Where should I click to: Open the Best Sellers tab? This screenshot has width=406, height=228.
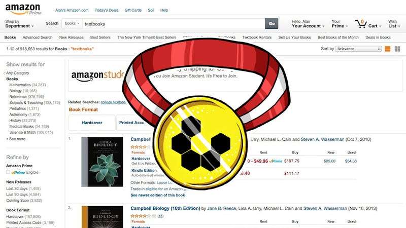100,37
